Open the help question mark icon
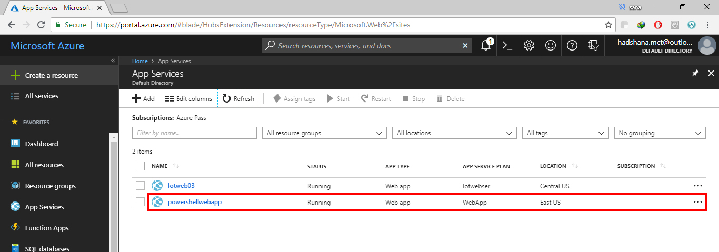The height and width of the screenshot is (252, 719). point(572,46)
